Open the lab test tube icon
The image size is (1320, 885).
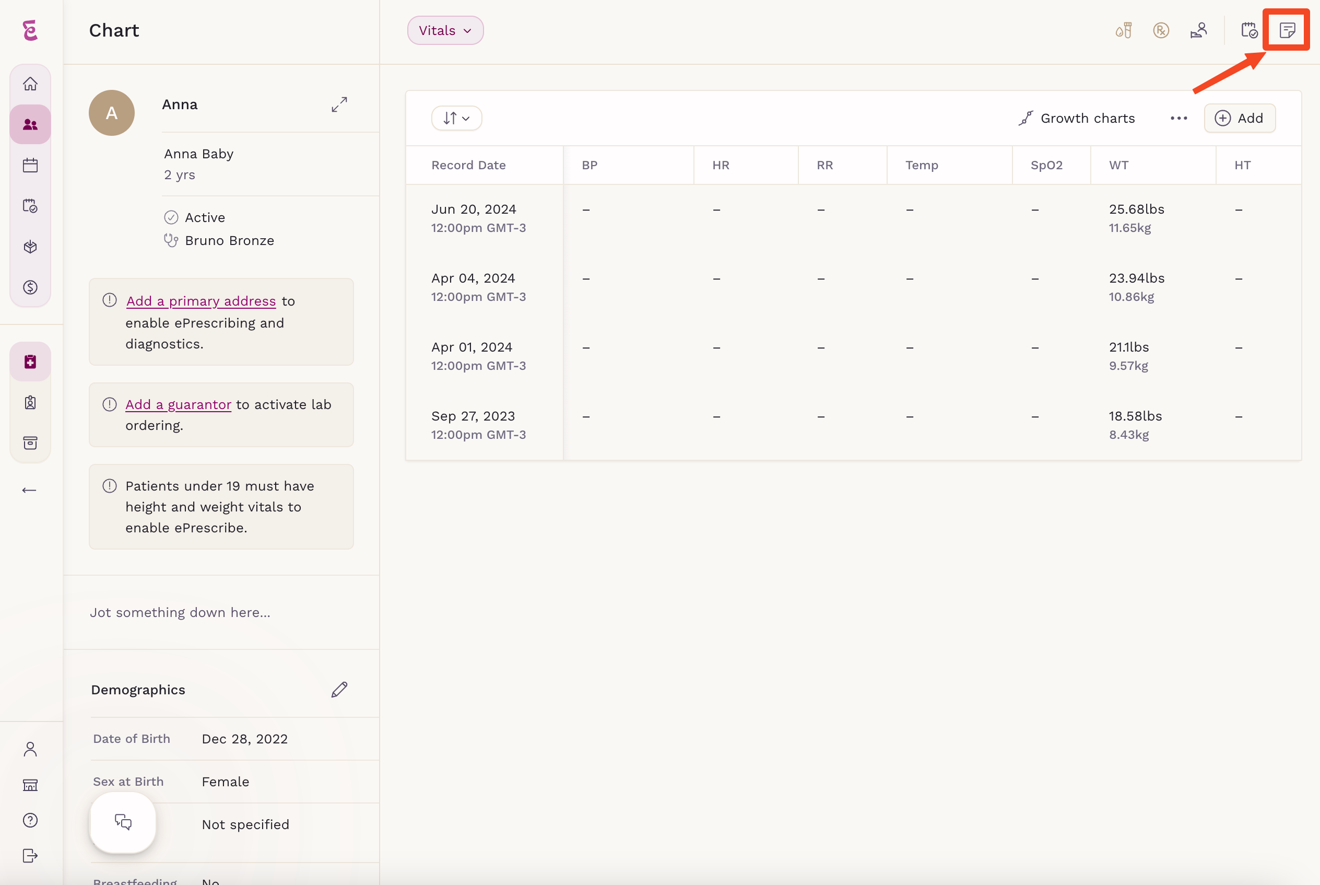(1124, 30)
